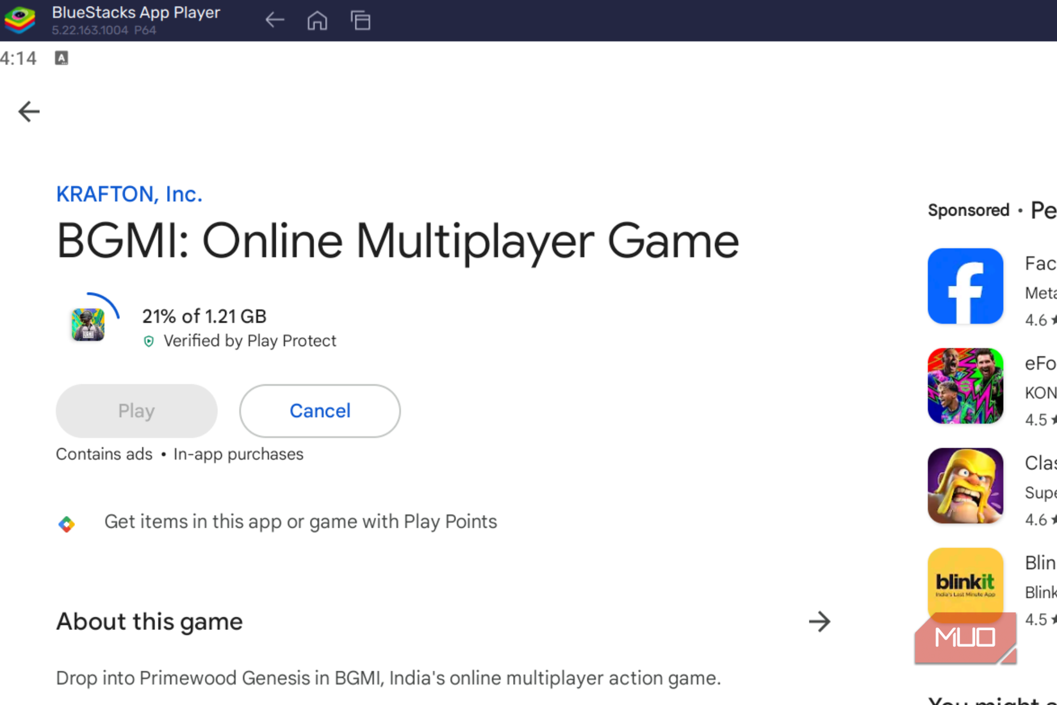Click the In-app purchases label
This screenshot has width=1057, height=705.
coord(238,454)
